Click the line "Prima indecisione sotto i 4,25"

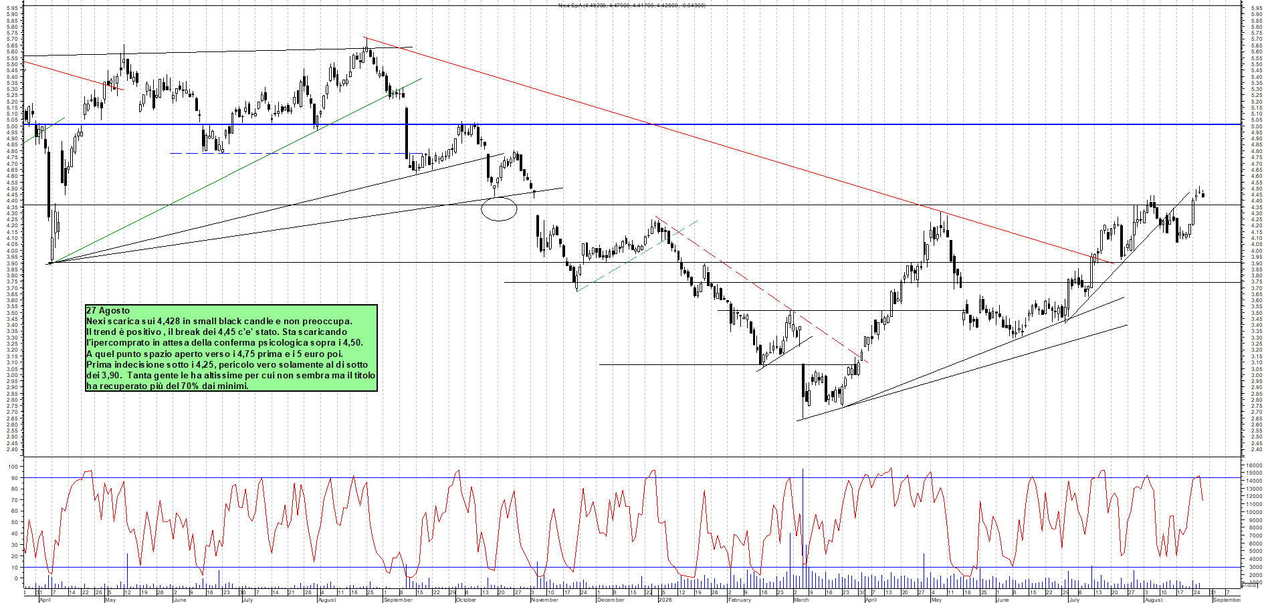coord(227,364)
